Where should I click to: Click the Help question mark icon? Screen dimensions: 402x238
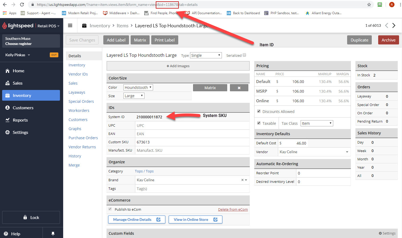(x=6, y=234)
